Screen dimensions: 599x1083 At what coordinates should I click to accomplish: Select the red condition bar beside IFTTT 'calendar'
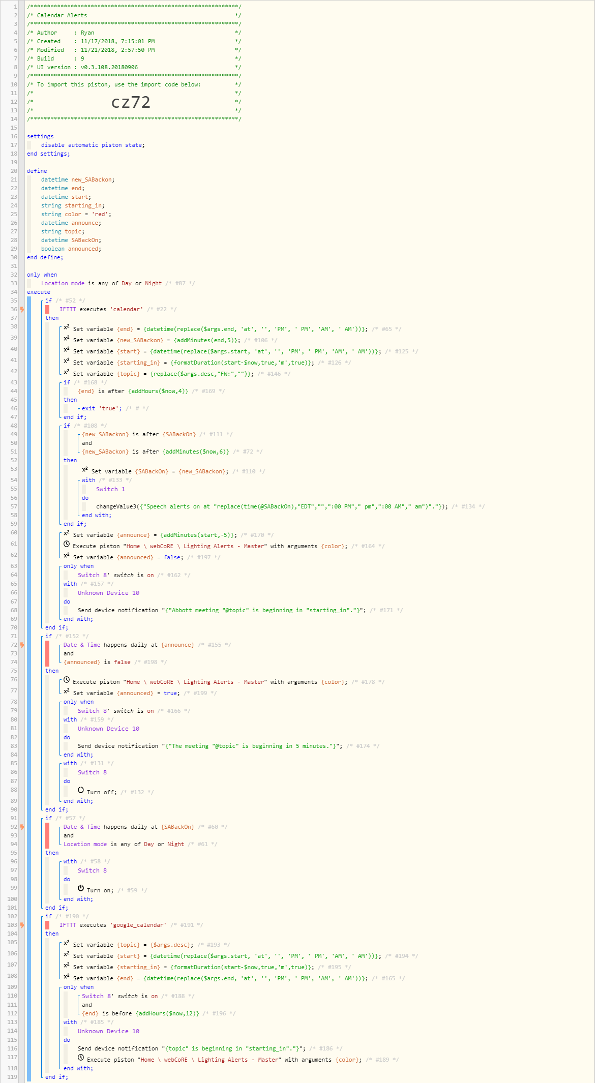pyautogui.click(x=47, y=309)
